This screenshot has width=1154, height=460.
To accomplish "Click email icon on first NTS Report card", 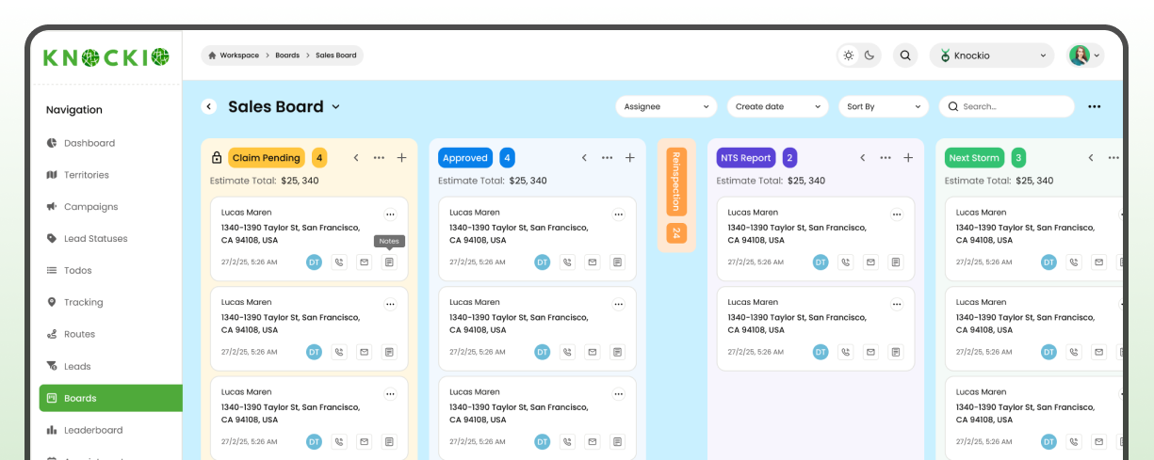I will 870,262.
